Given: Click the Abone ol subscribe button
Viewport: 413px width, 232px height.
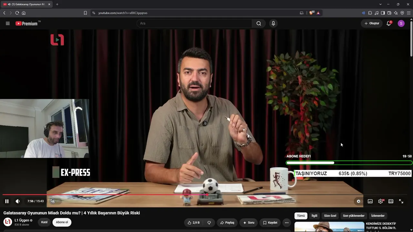Looking at the screenshot, I should coord(62,222).
